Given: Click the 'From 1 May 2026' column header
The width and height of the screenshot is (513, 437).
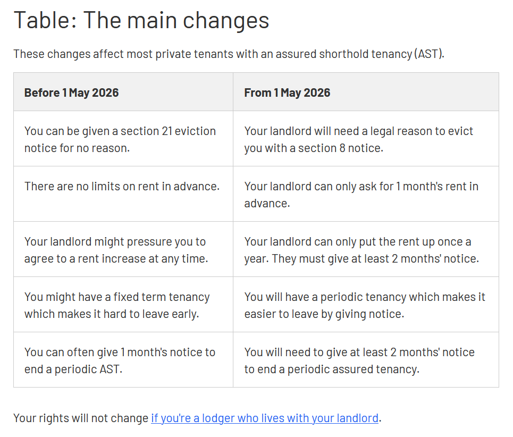Looking at the screenshot, I should pyautogui.click(x=287, y=93).
